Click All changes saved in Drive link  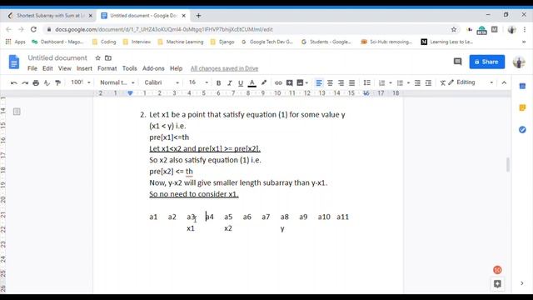[x=224, y=68]
